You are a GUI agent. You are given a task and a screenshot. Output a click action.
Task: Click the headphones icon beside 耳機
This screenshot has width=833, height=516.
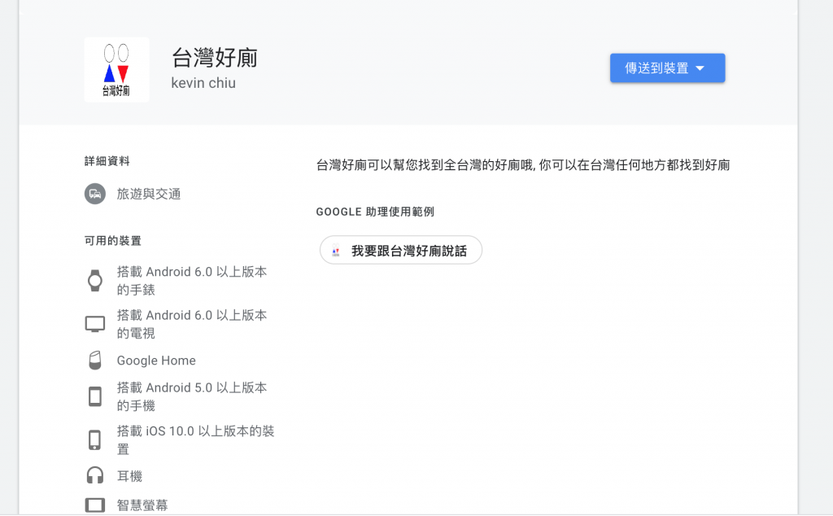(x=95, y=475)
